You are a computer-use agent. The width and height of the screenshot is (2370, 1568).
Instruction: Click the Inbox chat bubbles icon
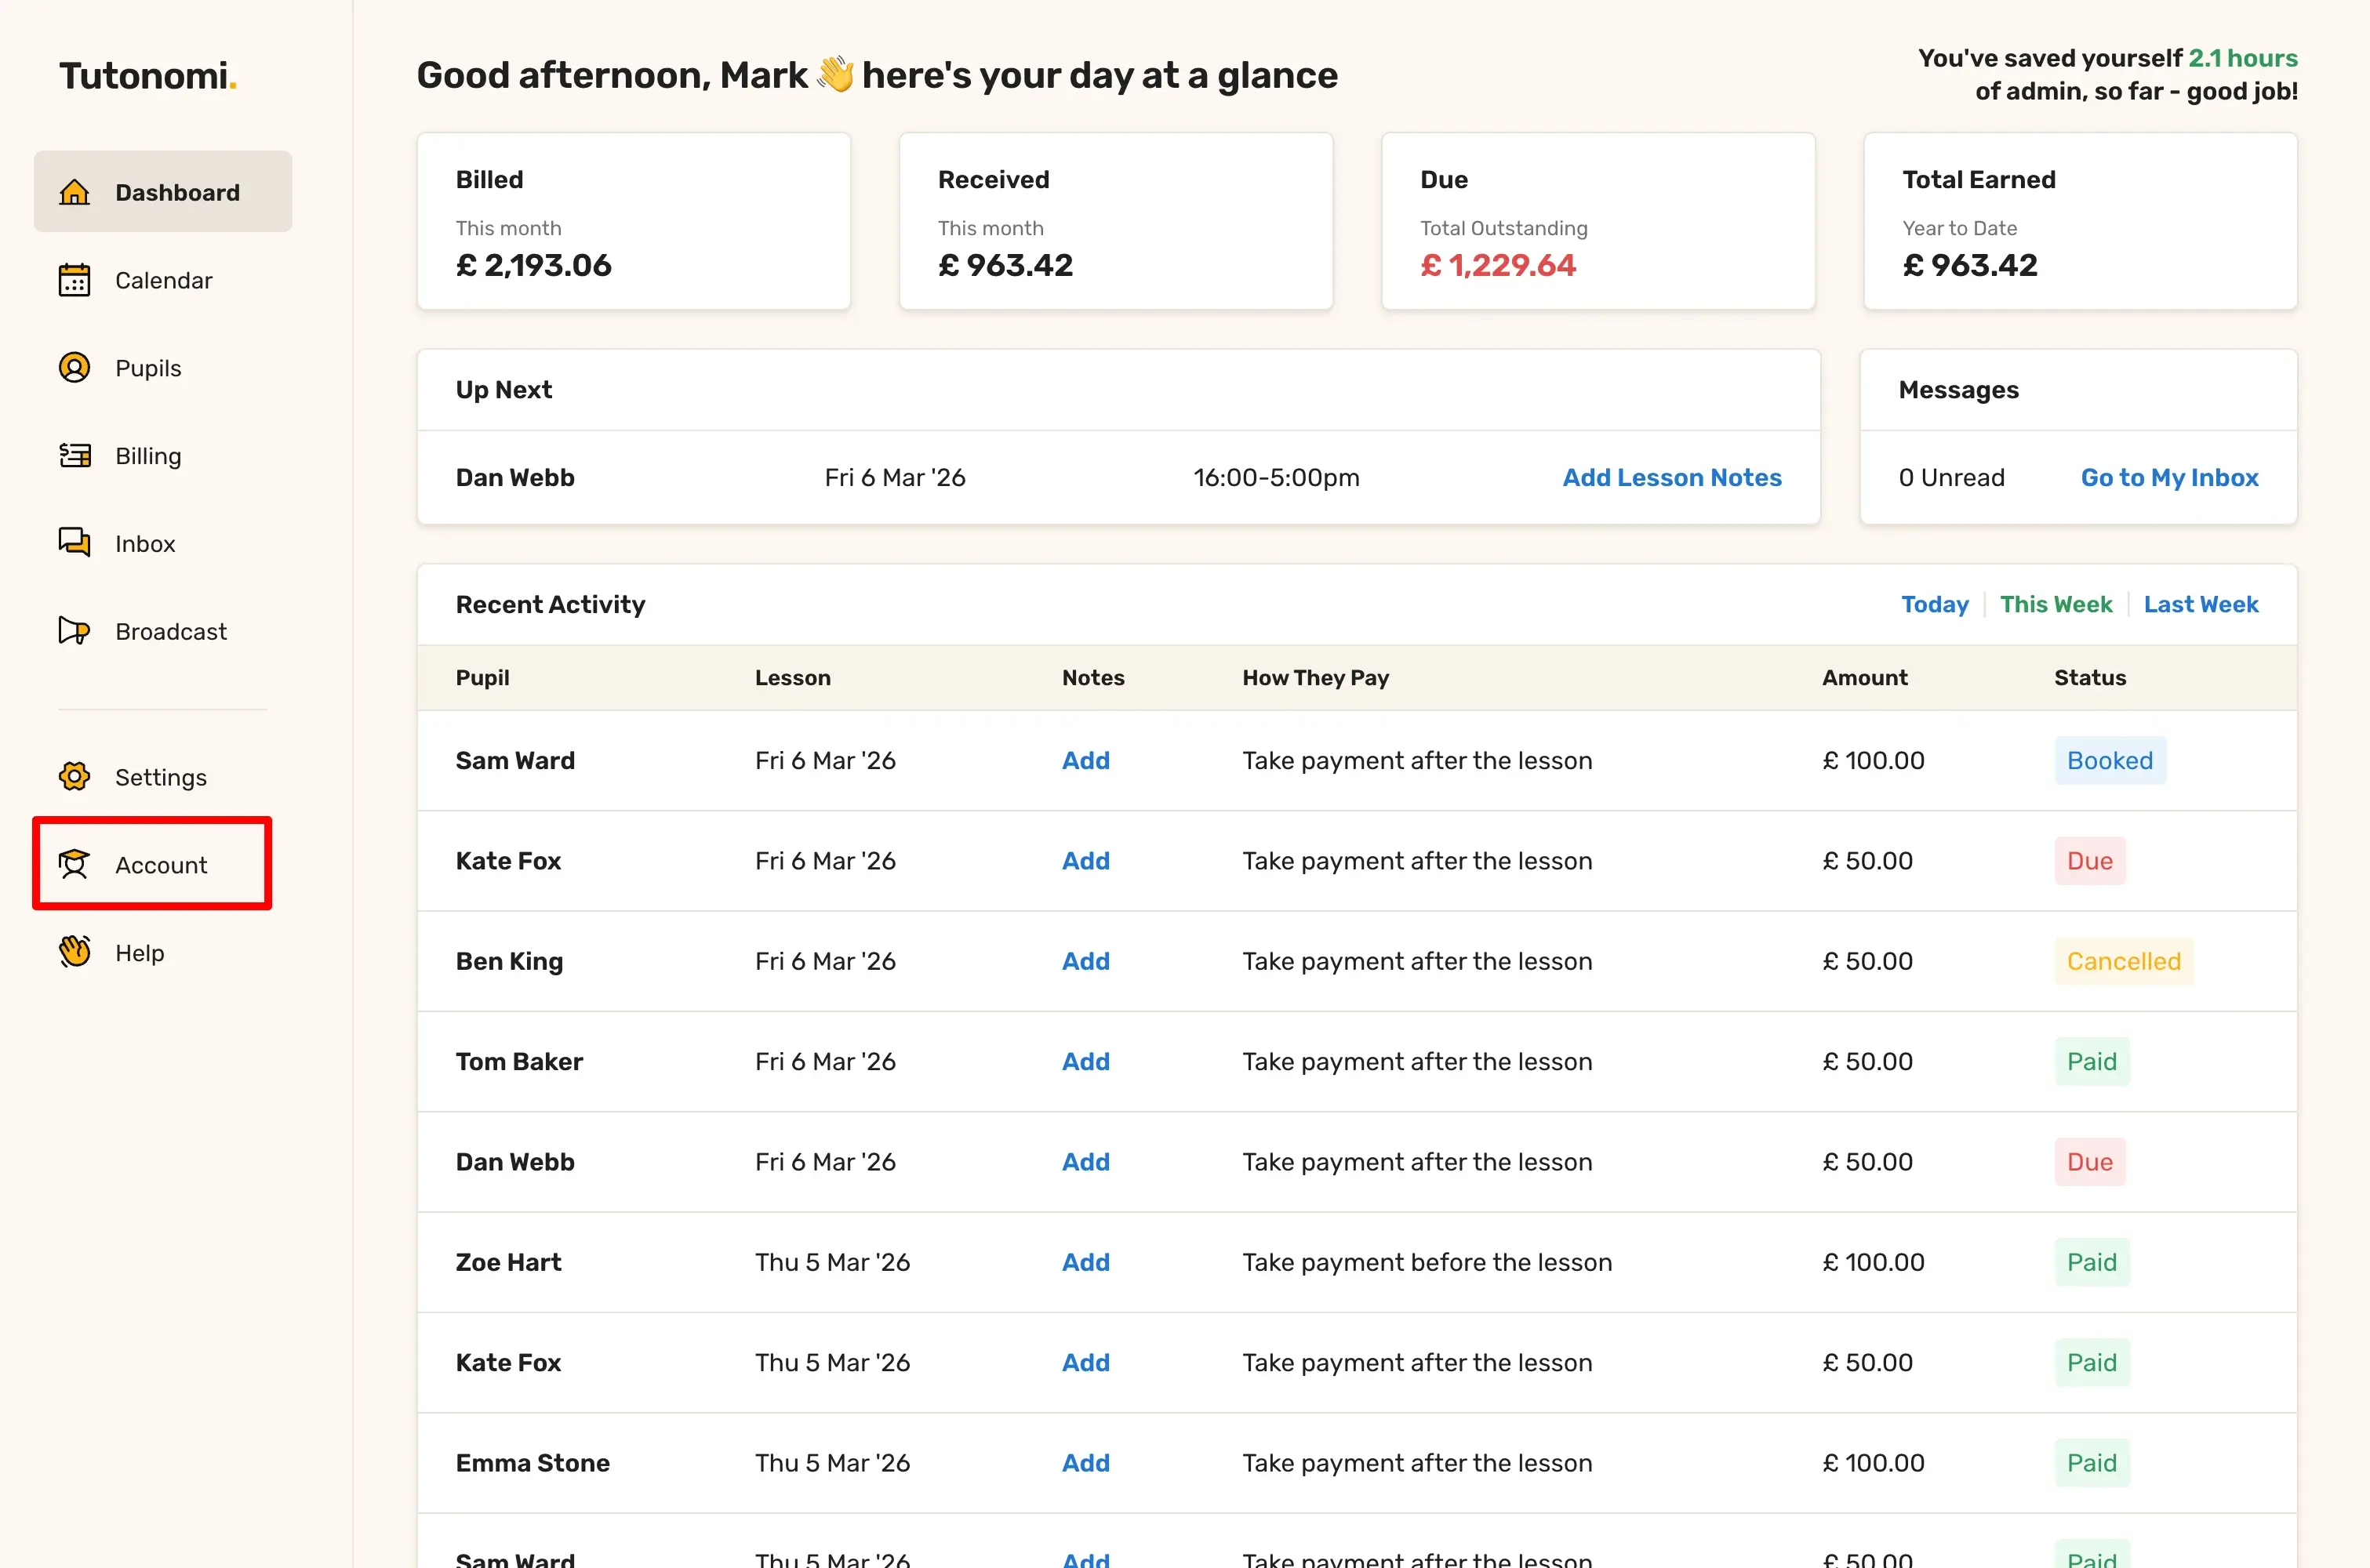point(74,543)
